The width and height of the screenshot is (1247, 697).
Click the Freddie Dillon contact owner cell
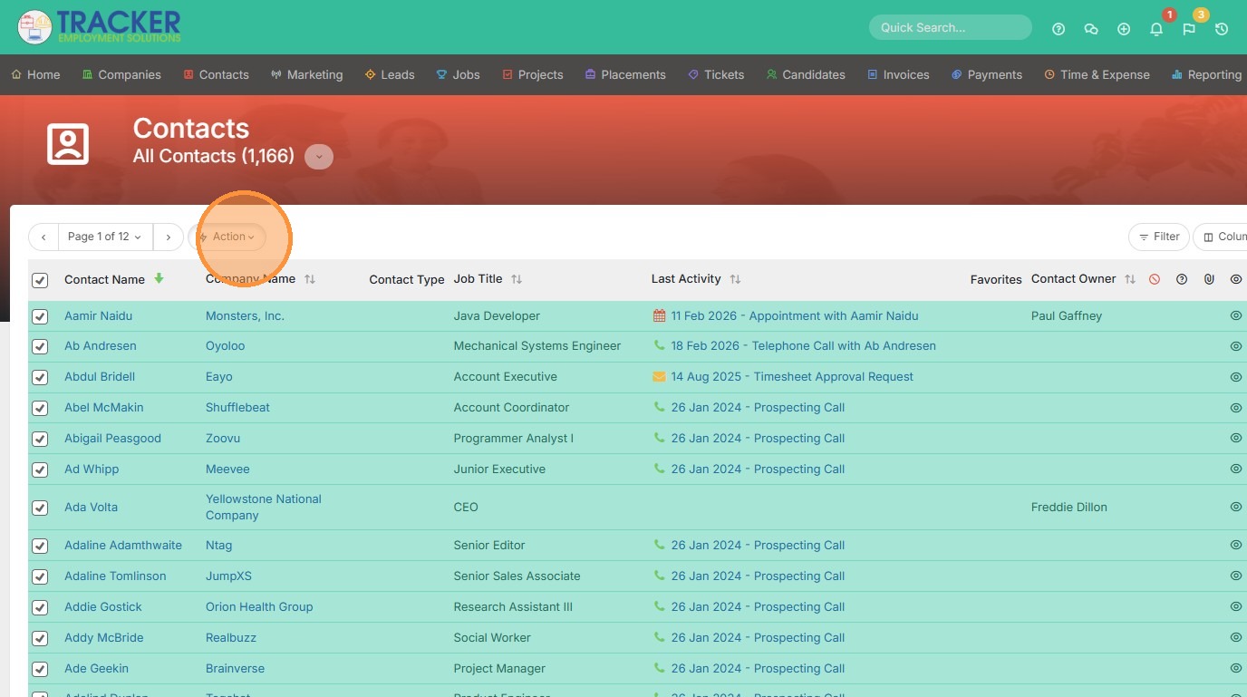[1069, 508]
